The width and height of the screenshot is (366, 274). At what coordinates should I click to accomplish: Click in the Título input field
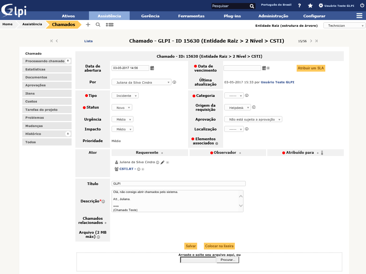point(178,184)
